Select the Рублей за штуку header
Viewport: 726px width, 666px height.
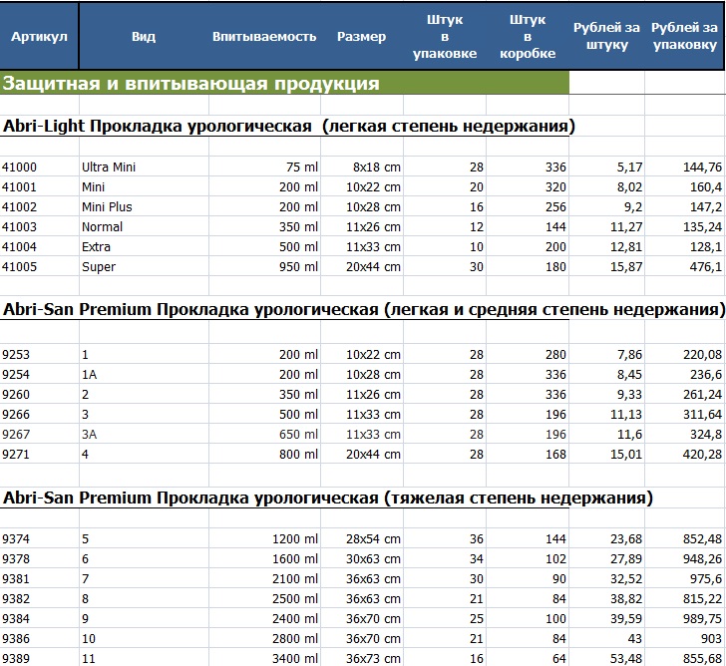(x=606, y=37)
